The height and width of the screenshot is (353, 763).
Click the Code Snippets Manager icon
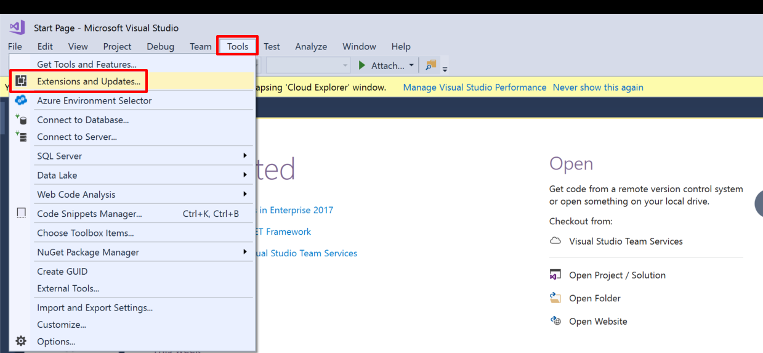click(21, 213)
